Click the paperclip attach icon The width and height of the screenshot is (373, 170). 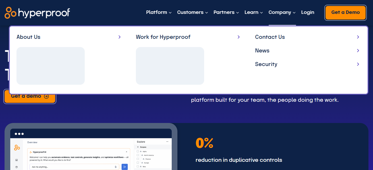(x=116, y=167)
